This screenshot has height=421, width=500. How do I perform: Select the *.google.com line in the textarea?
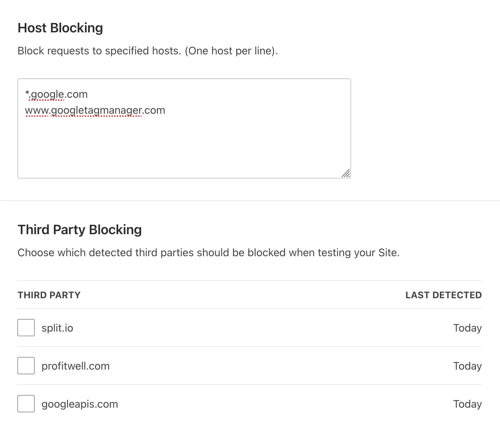(x=56, y=94)
